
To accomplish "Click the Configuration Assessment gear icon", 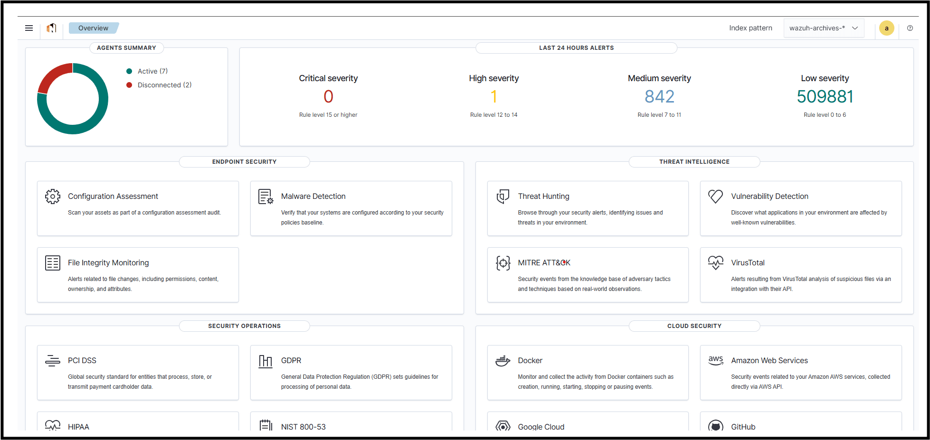I will click(53, 197).
